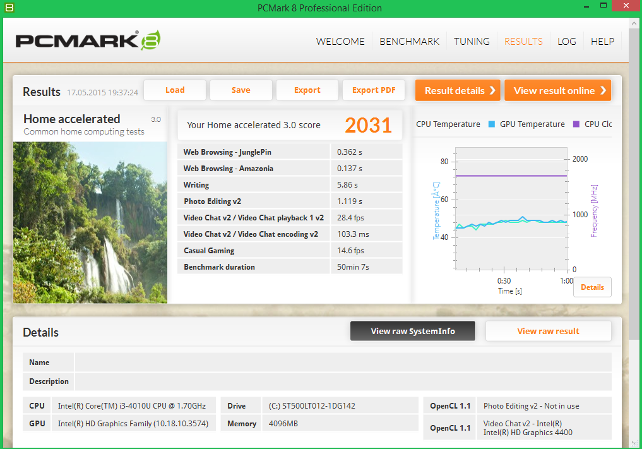The image size is (642, 449).
Task: Click Video Chat encoding v2 row
Action: click(x=290, y=234)
